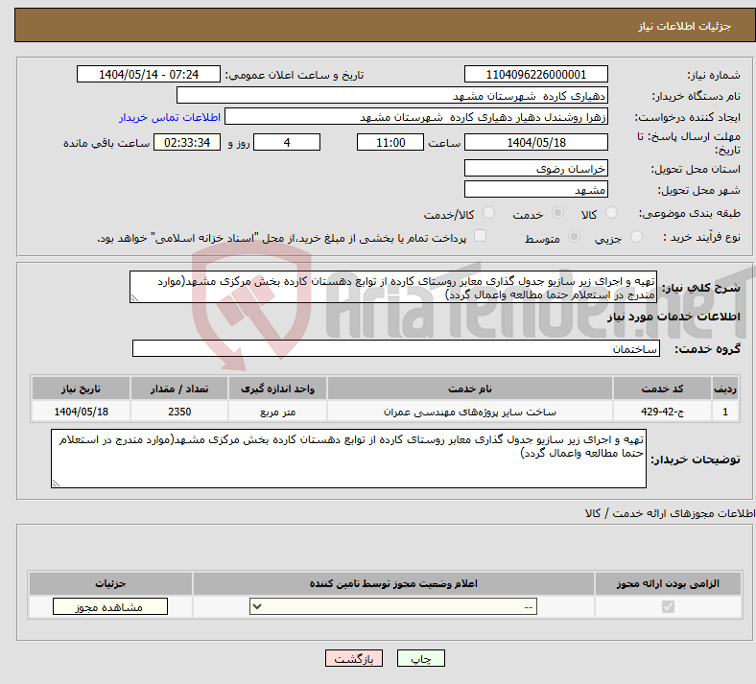Open the اطلاعات تماس خریدار link
The image size is (756, 684).
[x=170, y=117]
